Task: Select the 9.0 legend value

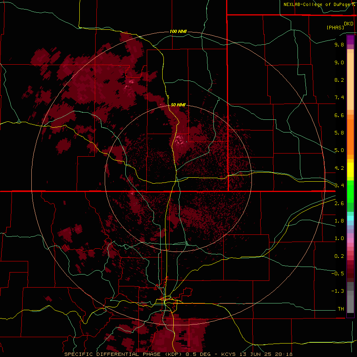Action: (339, 62)
